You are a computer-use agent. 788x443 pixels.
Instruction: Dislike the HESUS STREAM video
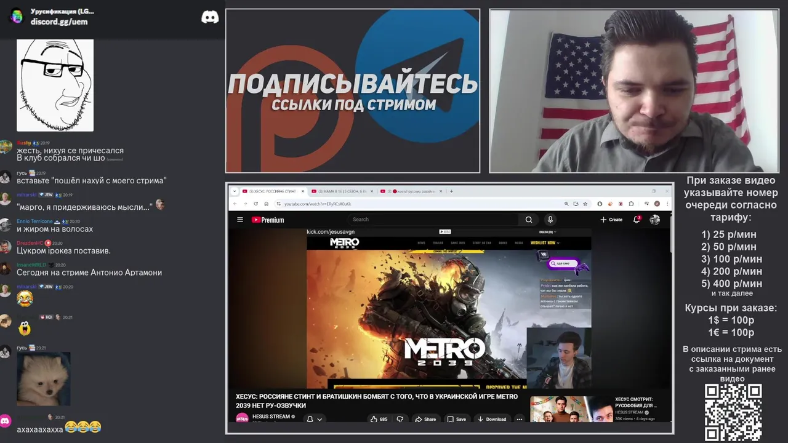[400, 419]
